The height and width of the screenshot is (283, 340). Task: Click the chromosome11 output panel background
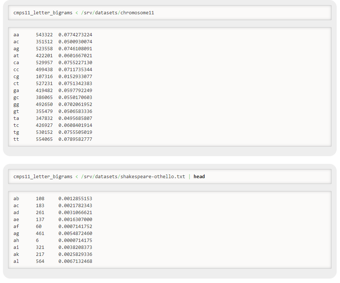tap(220, 88)
